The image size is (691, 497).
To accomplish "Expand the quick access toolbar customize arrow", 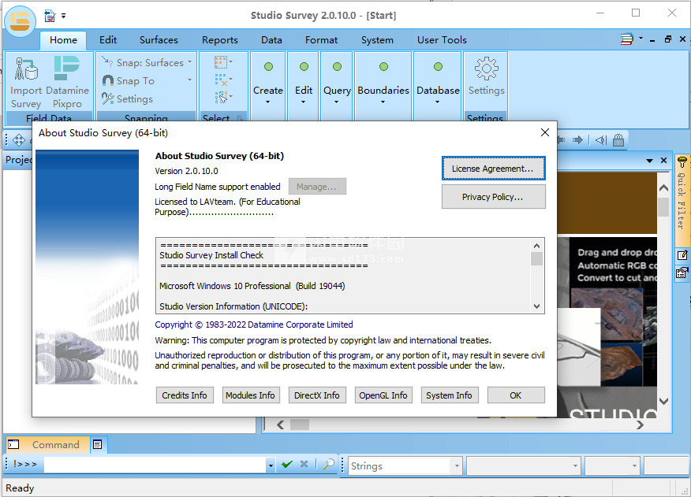I will tap(63, 16).
